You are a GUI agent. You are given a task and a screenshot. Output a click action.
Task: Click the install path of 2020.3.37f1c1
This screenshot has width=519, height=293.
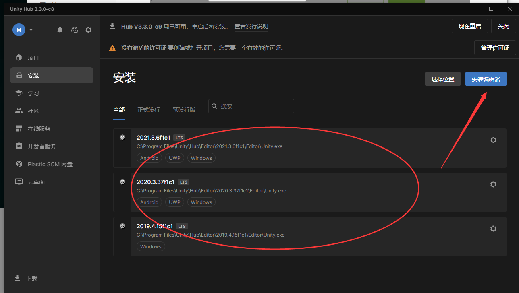(211, 191)
